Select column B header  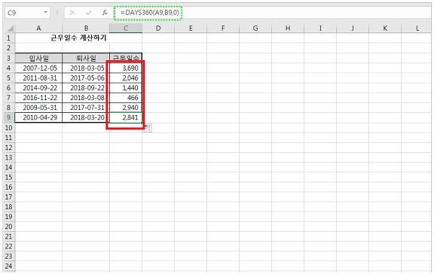pos(86,28)
